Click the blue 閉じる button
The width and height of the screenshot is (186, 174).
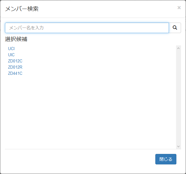click(166, 159)
